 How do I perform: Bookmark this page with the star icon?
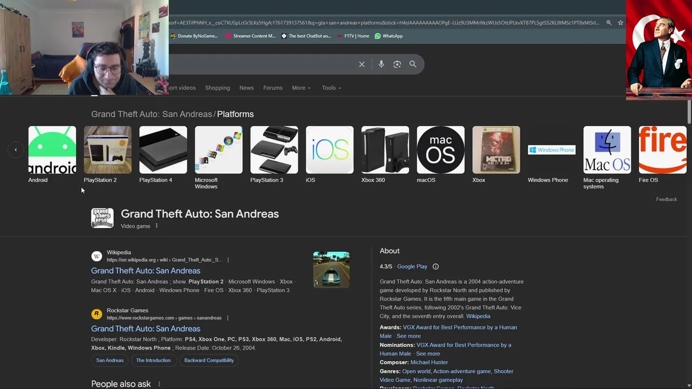tap(621, 23)
